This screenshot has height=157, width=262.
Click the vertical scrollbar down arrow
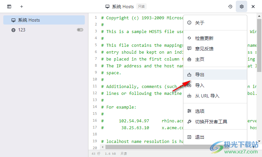259,141
